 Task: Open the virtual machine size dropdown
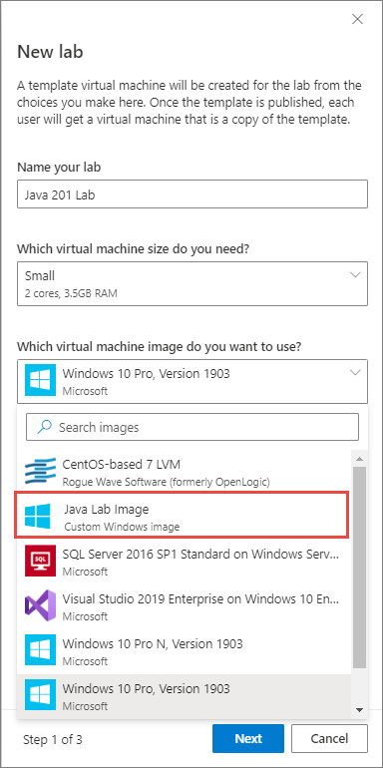(191, 283)
